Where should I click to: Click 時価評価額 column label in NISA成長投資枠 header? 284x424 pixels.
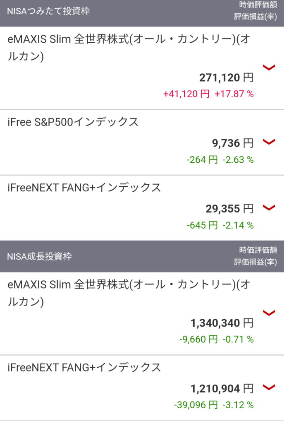tap(258, 250)
